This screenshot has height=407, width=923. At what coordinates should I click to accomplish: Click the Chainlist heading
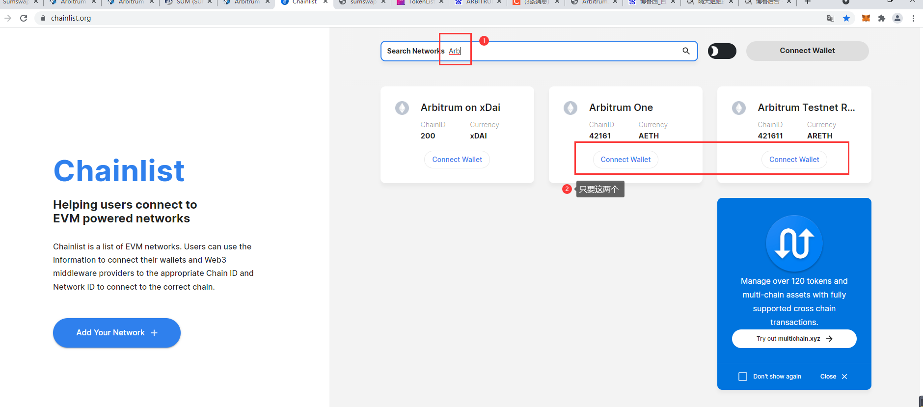coord(119,171)
